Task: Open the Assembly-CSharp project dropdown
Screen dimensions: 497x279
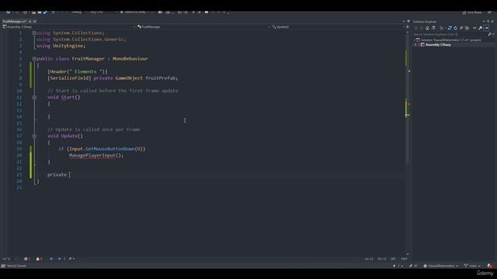Action: pos(68,27)
